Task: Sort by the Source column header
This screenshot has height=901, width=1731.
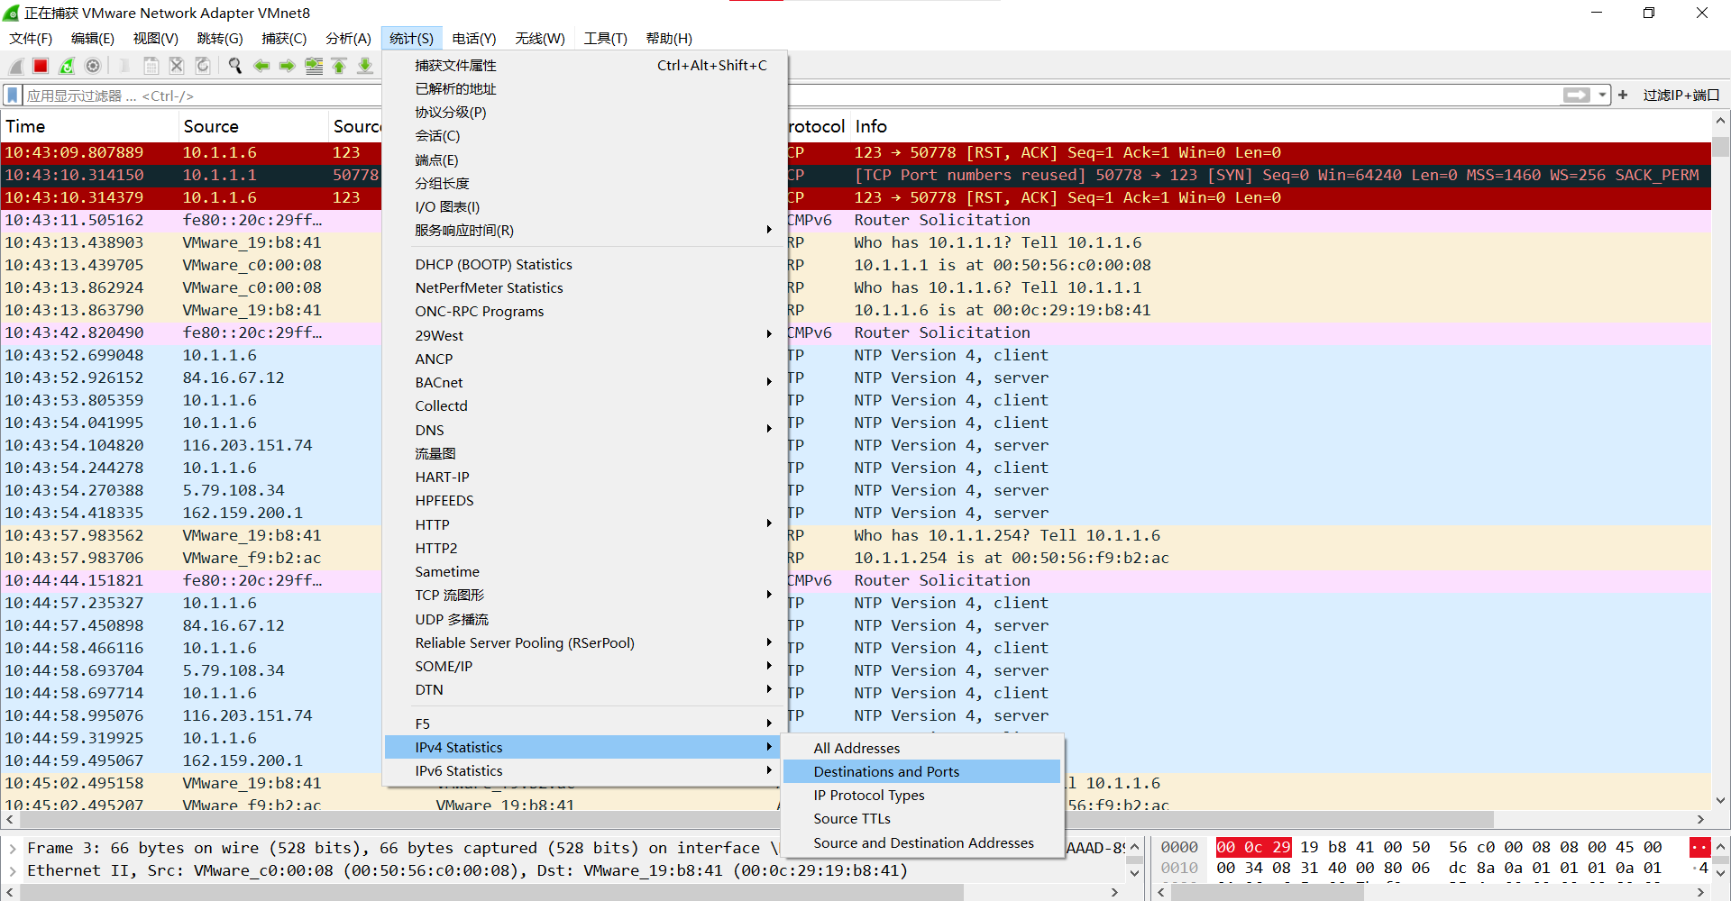Action: (x=252, y=126)
